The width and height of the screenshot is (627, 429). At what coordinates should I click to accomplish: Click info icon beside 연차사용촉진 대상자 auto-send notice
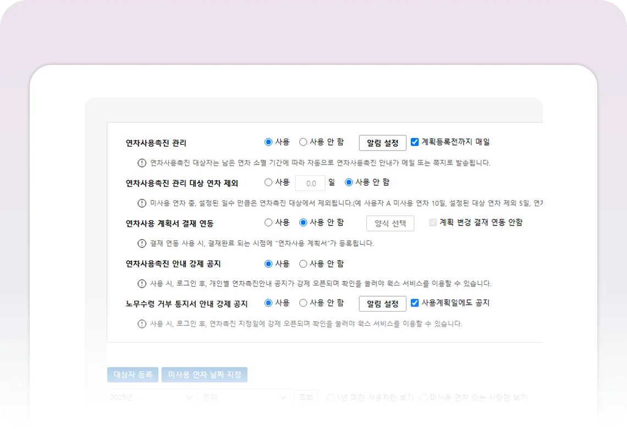(142, 163)
